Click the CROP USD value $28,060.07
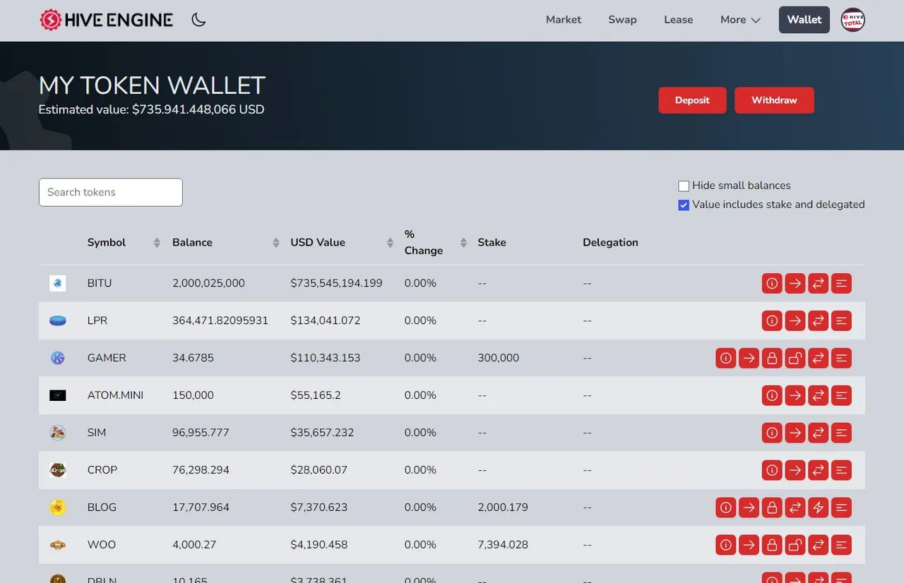Image resolution: width=904 pixels, height=583 pixels. tap(319, 470)
